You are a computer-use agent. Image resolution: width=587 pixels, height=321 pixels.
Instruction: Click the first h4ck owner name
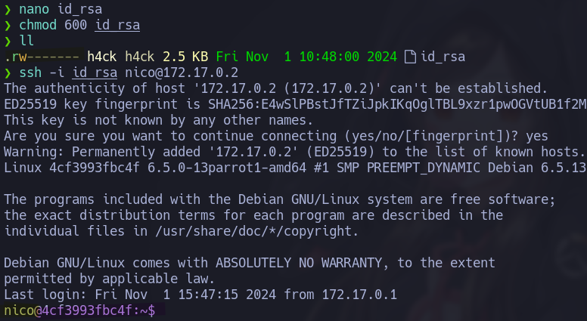pyautogui.click(x=102, y=57)
